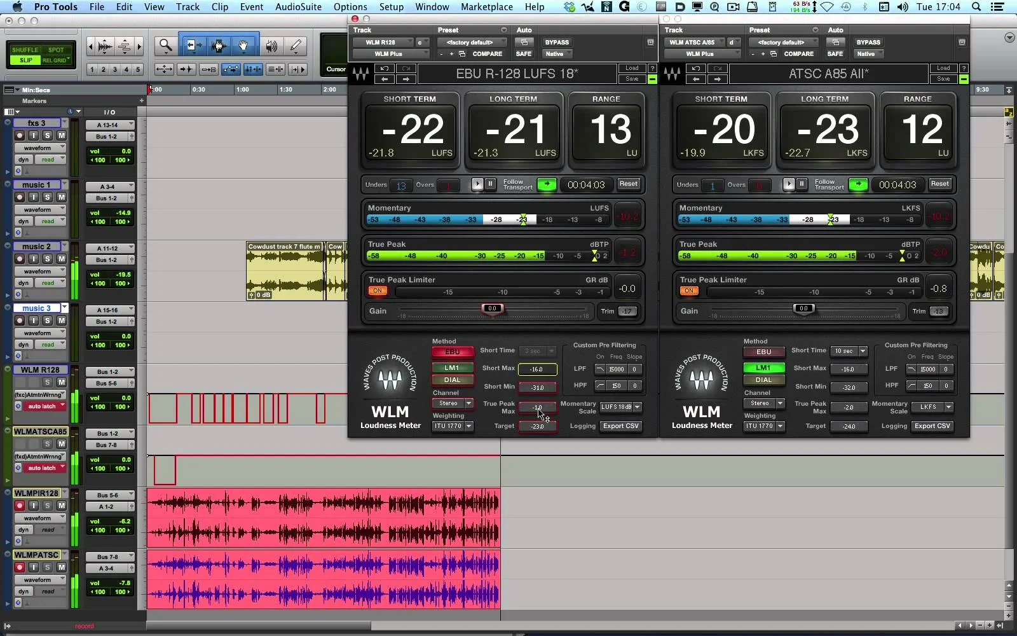
Task: Select the Pencil tool
Action: (x=294, y=45)
